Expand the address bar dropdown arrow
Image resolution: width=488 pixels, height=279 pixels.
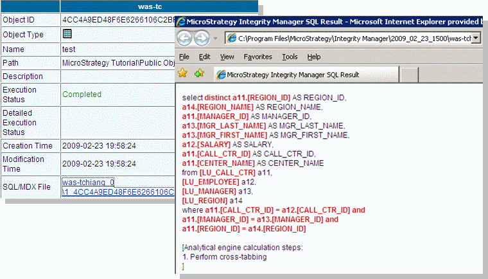tap(476, 39)
